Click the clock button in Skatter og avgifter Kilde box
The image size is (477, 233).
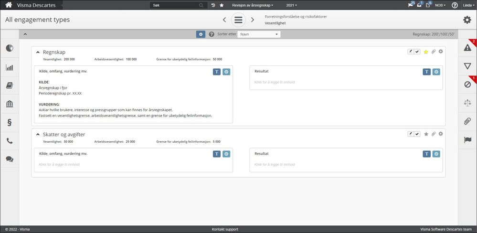[226, 154]
